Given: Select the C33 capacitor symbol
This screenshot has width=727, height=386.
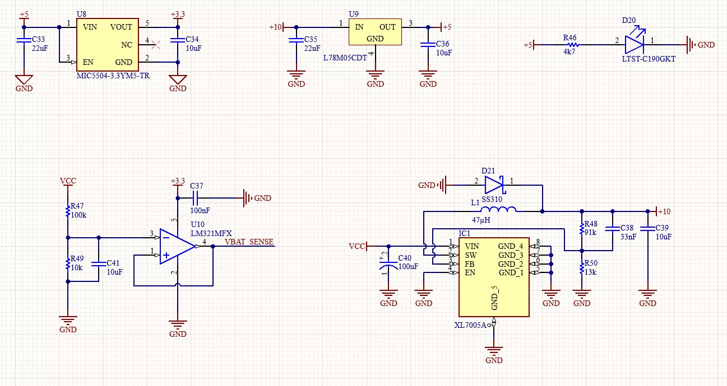Looking at the screenshot, I should (23, 40).
